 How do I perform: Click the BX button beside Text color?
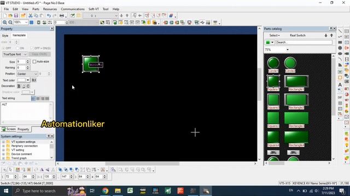click(34, 80)
